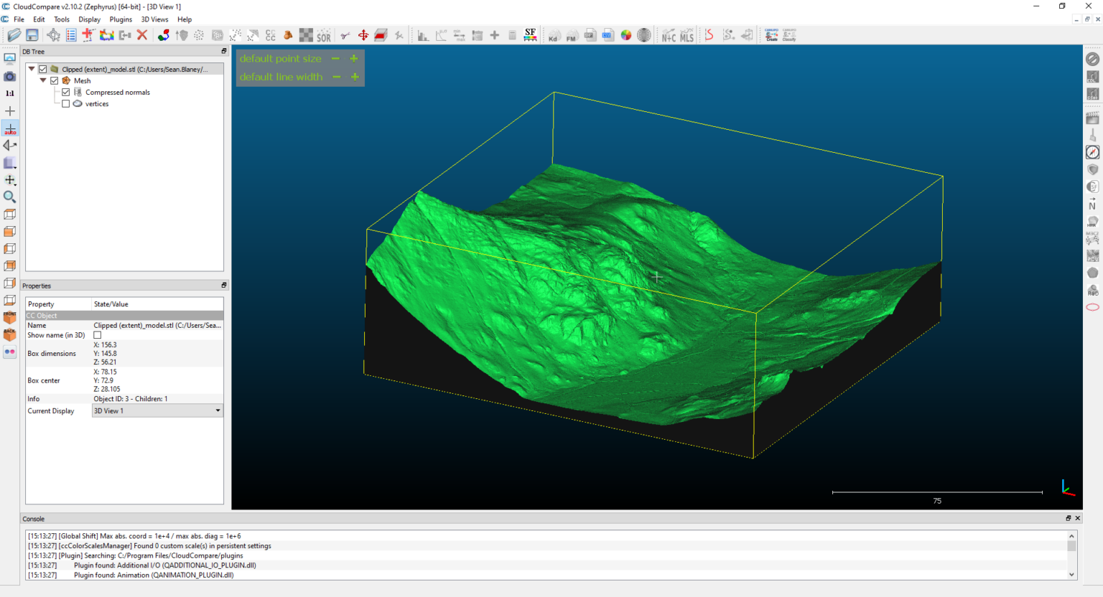Viewport: 1103px width, 597px height.
Task: Open the scalar field SF color ramp tool
Action: [530, 34]
